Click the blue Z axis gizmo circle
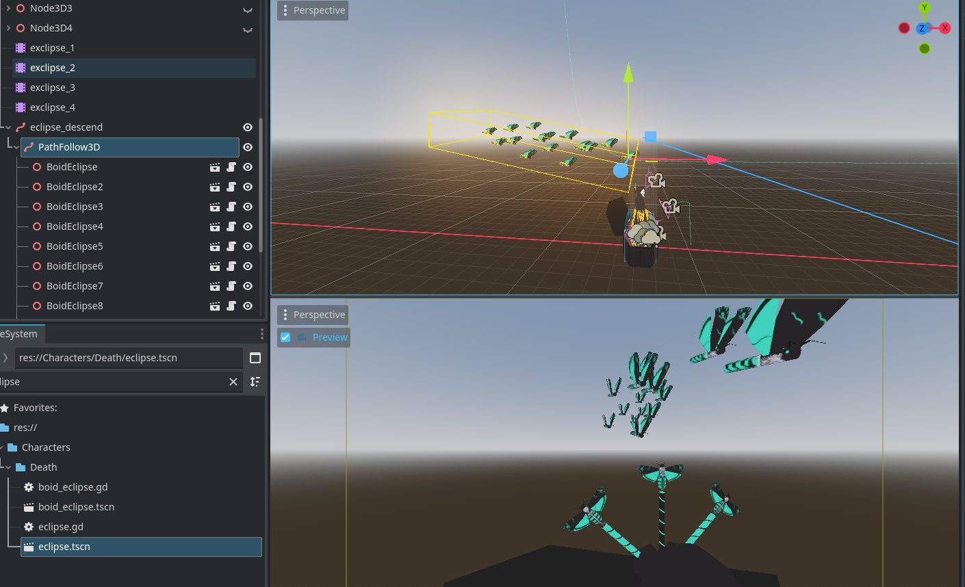Screen dimensions: 965x587 [922, 29]
